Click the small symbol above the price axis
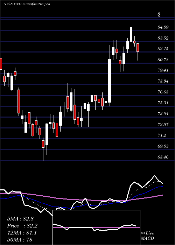 tap(159, 15)
